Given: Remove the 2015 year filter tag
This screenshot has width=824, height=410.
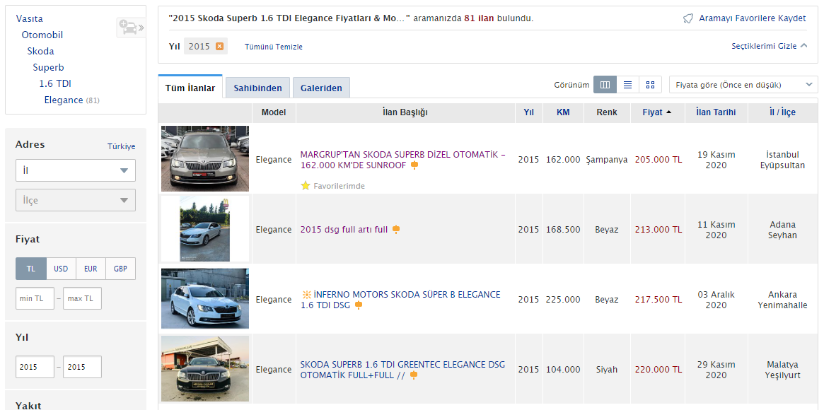Looking at the screenshot, I should point(219,46).
